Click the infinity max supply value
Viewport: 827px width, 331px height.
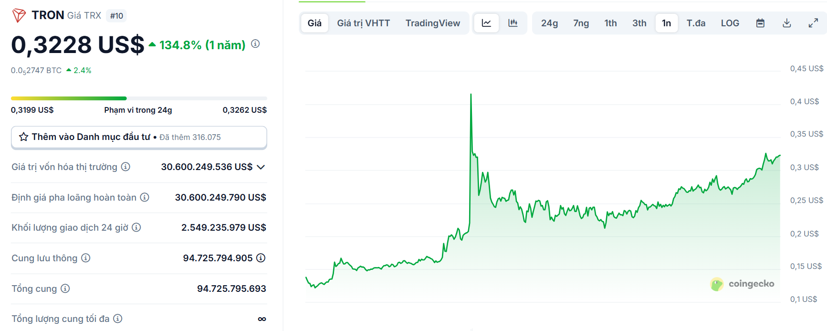click(x=262, y=319)
